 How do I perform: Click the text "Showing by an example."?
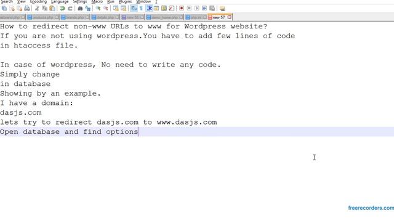pyautogui.click(x=50, y=93)
